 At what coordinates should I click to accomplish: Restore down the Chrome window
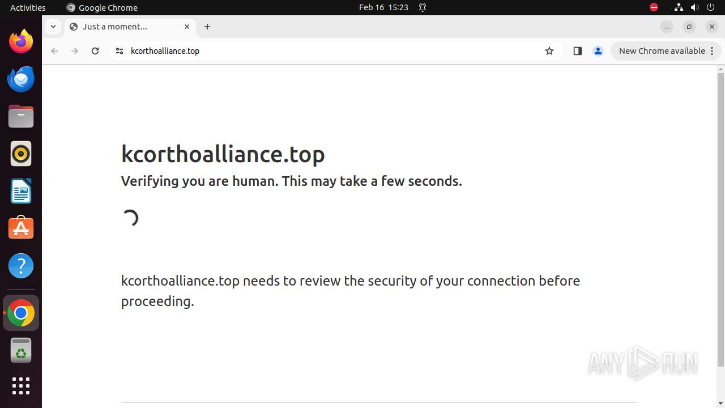coord(689,27)
